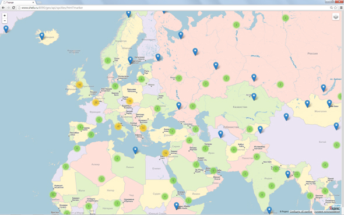Open the map layers control
Image resolution: width=344 pixels, height=215 pixels.
tap(336, 17)
